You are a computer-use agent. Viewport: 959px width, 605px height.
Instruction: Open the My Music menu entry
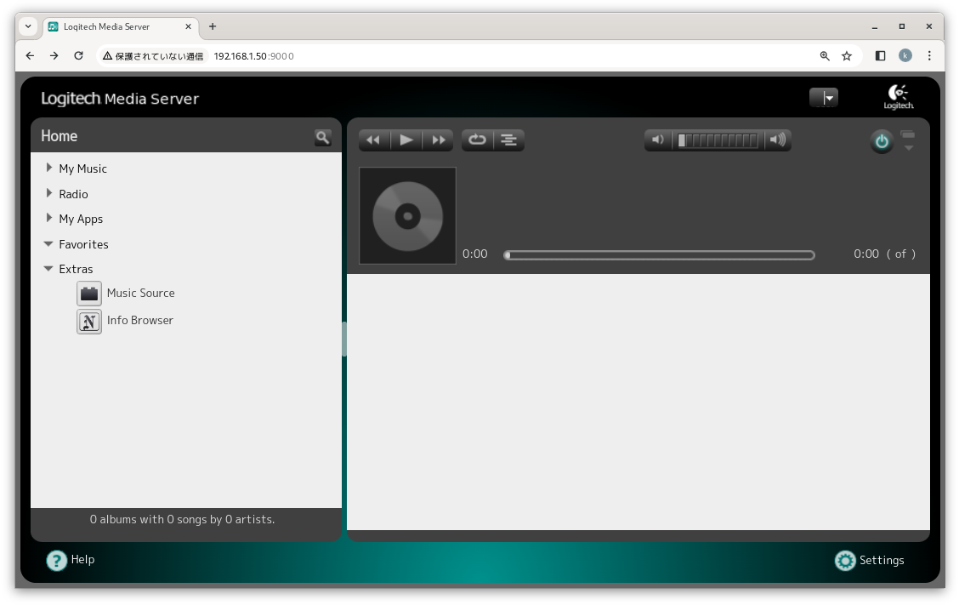pos(82,168)
